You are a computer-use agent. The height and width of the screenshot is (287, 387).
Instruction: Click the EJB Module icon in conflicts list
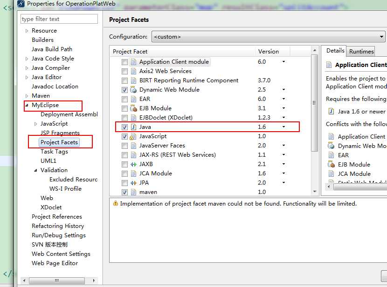[331, 164]
